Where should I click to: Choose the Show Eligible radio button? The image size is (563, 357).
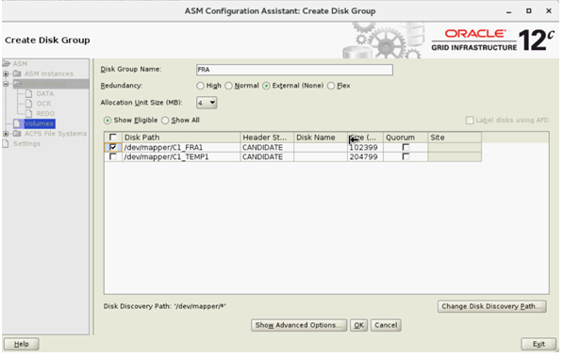point(108,121)
